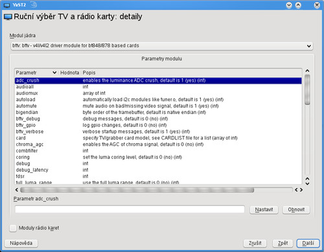This screenshot has height=252, width=324.
Task: Click the vertical scrollbar down arrow at bottom
Action: (307, 183)
